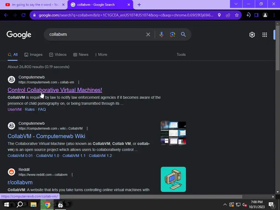Open the CollabVM 1.1 sitelink
The height and width of the screenshot is (210, 280).
pyautogui.click(x=74, y=156)
